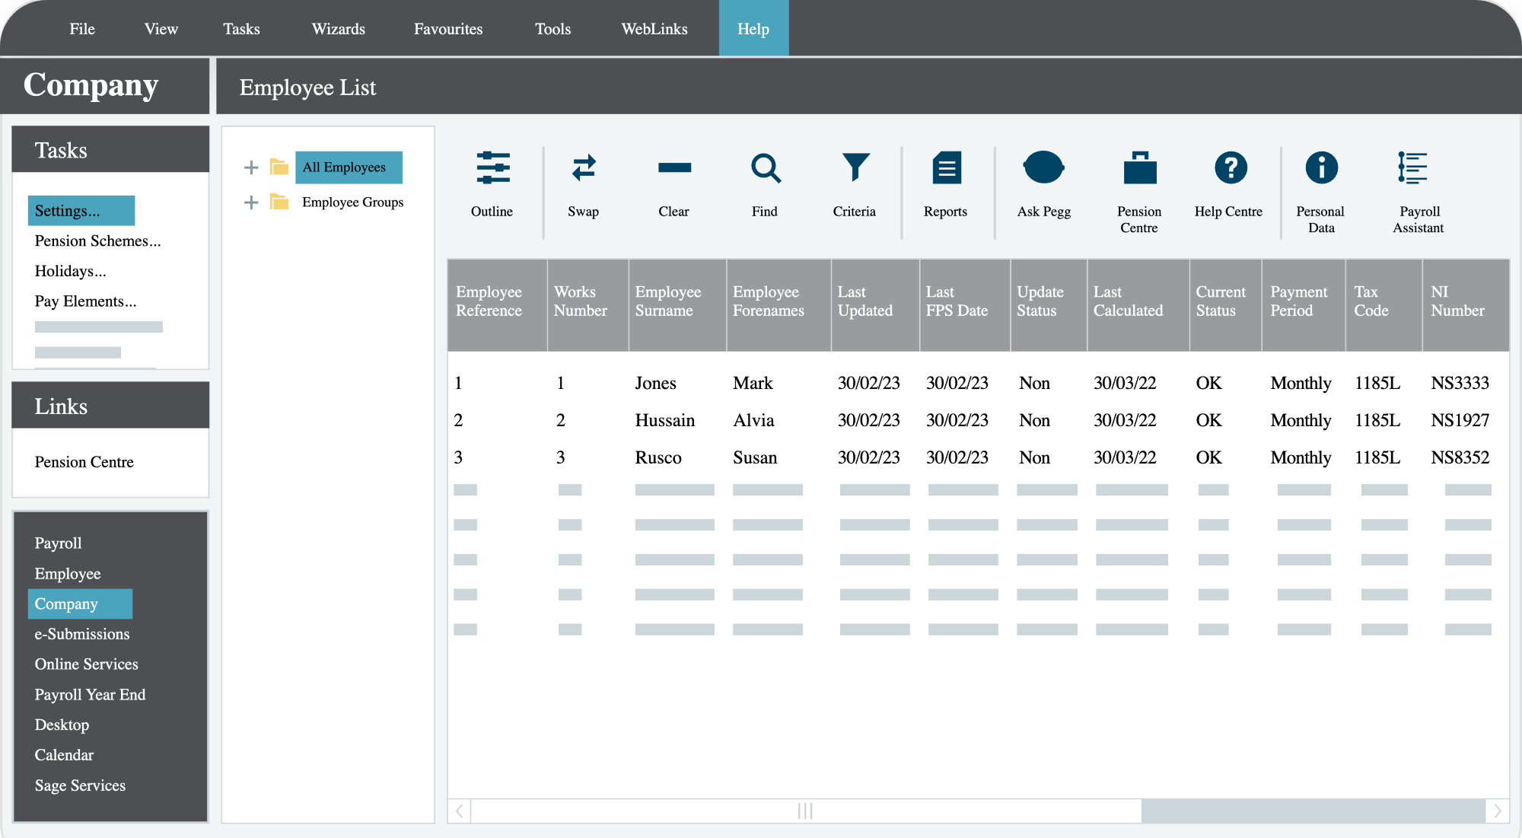Click the Settings... task link
The height and width of the screenshot is (838, 1522).
(81, 210)
